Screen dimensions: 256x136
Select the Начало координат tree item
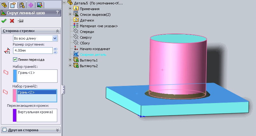point(95,49)
